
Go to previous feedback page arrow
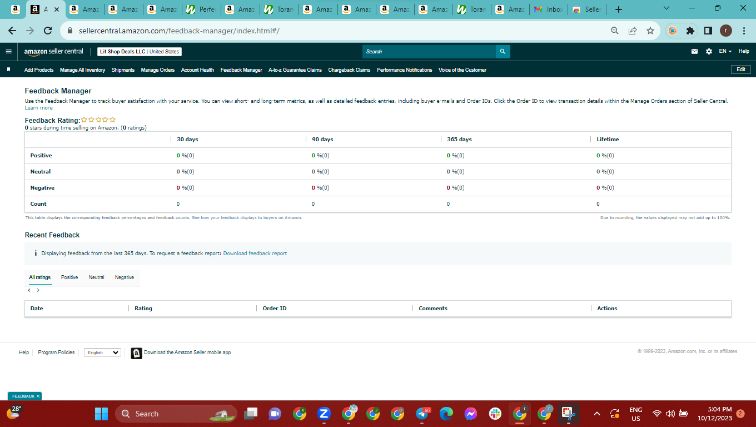pyautogui.click(x=29, y=290)
